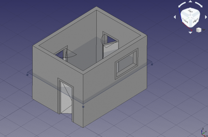The height and width of the screenshot is (137, 208).
Task: Click the section plane marker at front corner
Action: pyautogui.click(x=83, y=107)
